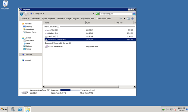Sort by the Total Size column header
The height and width of the screenshot is (112, 188).
pos(124,23)
